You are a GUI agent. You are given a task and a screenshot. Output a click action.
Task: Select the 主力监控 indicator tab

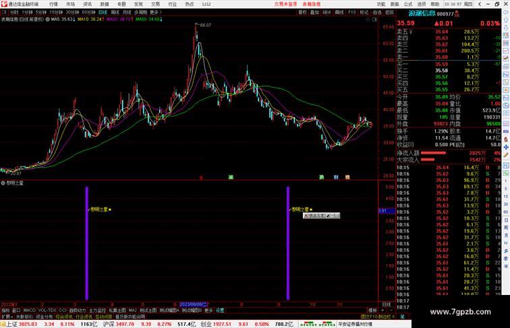[x=97, y=310]
